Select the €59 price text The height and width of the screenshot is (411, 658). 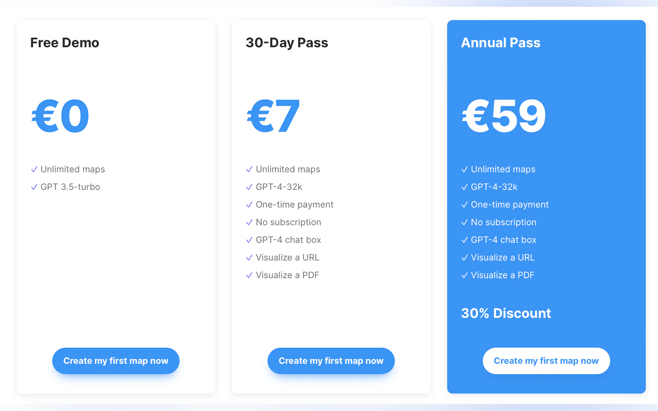[504, 116]
